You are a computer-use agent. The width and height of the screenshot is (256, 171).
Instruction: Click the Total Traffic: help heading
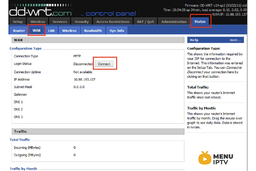pos(198,87)
